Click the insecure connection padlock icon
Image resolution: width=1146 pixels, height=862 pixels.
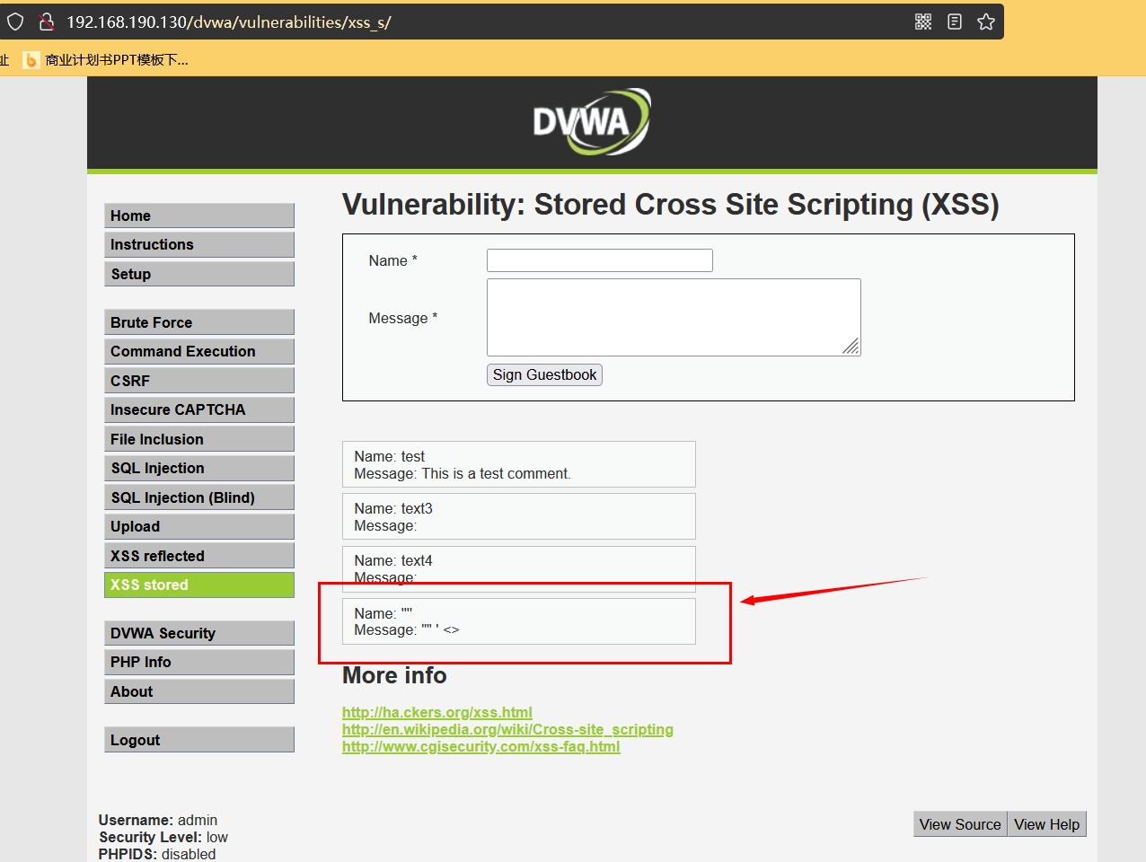pyautogui.click(x=47, y=22)
